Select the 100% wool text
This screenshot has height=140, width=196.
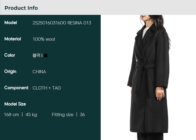44,39
